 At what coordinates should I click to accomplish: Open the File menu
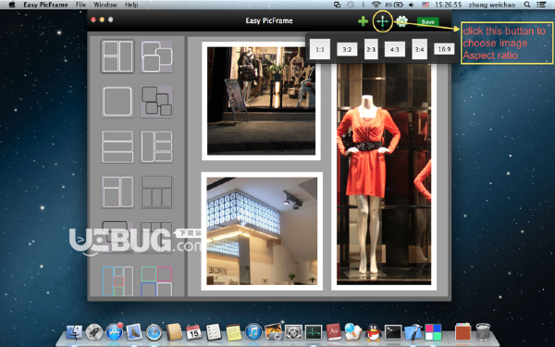pos(80,5)
